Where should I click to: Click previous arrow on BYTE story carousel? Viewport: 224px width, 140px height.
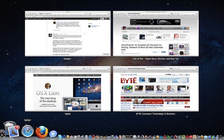(x=122, y=88)
